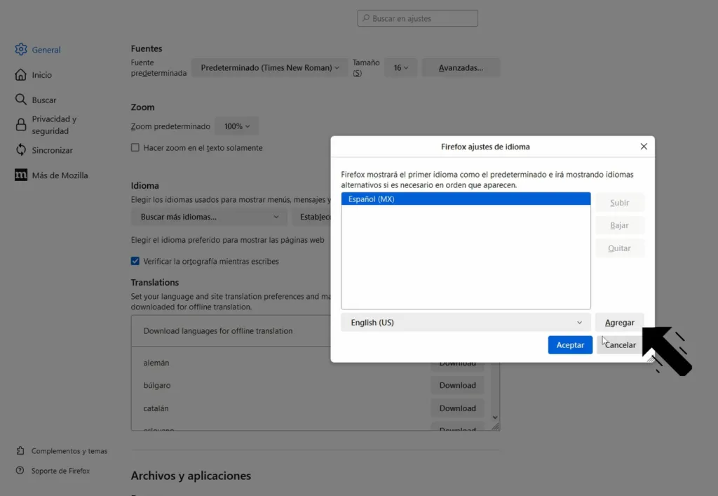Open the Zoom predeterminado 100% dropdown

tap(237, 126)
